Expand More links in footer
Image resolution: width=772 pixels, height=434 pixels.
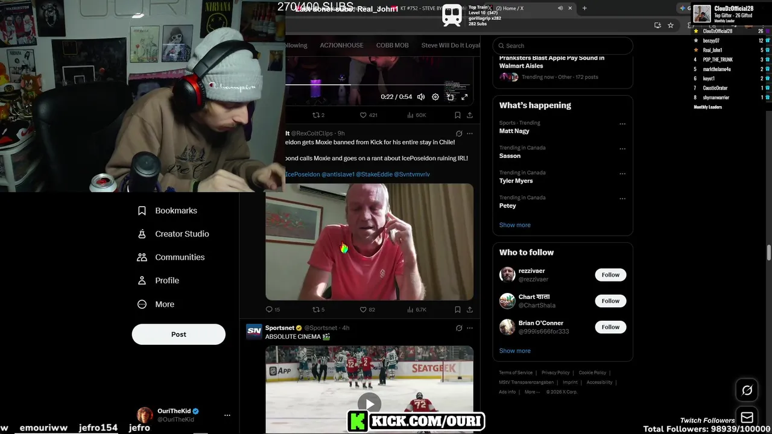532,392
